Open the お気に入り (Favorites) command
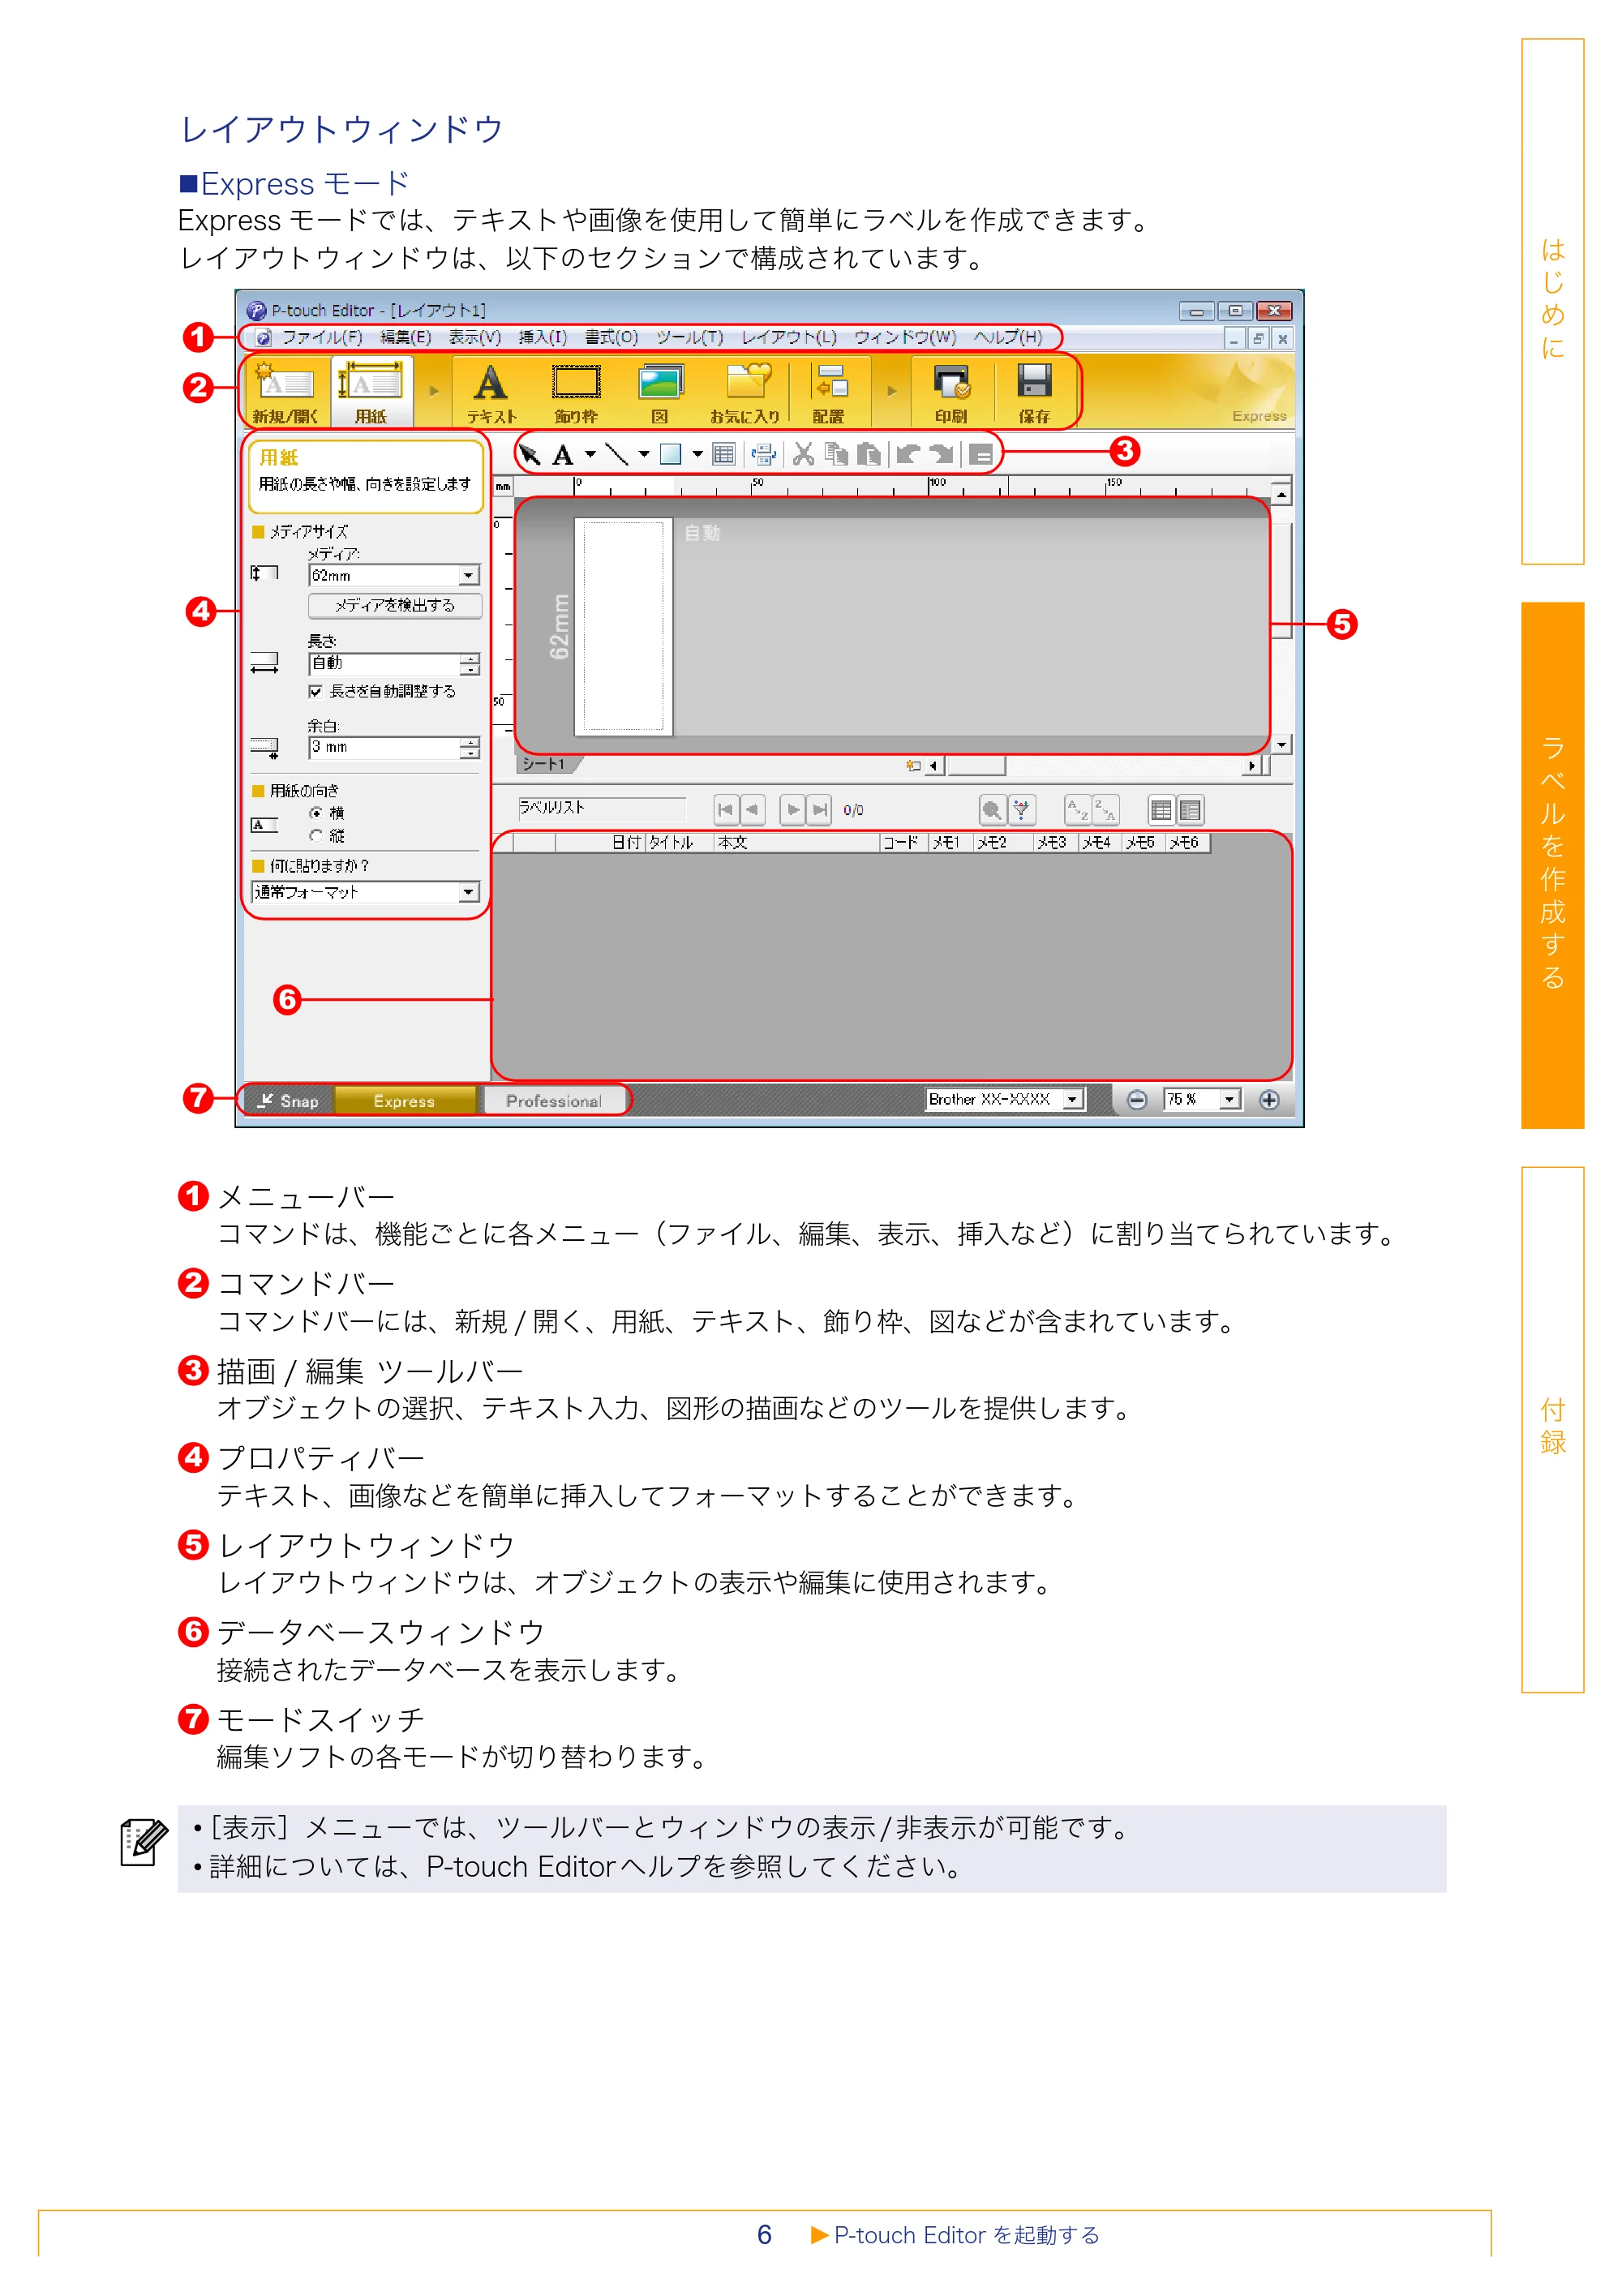 pos(745,392)
